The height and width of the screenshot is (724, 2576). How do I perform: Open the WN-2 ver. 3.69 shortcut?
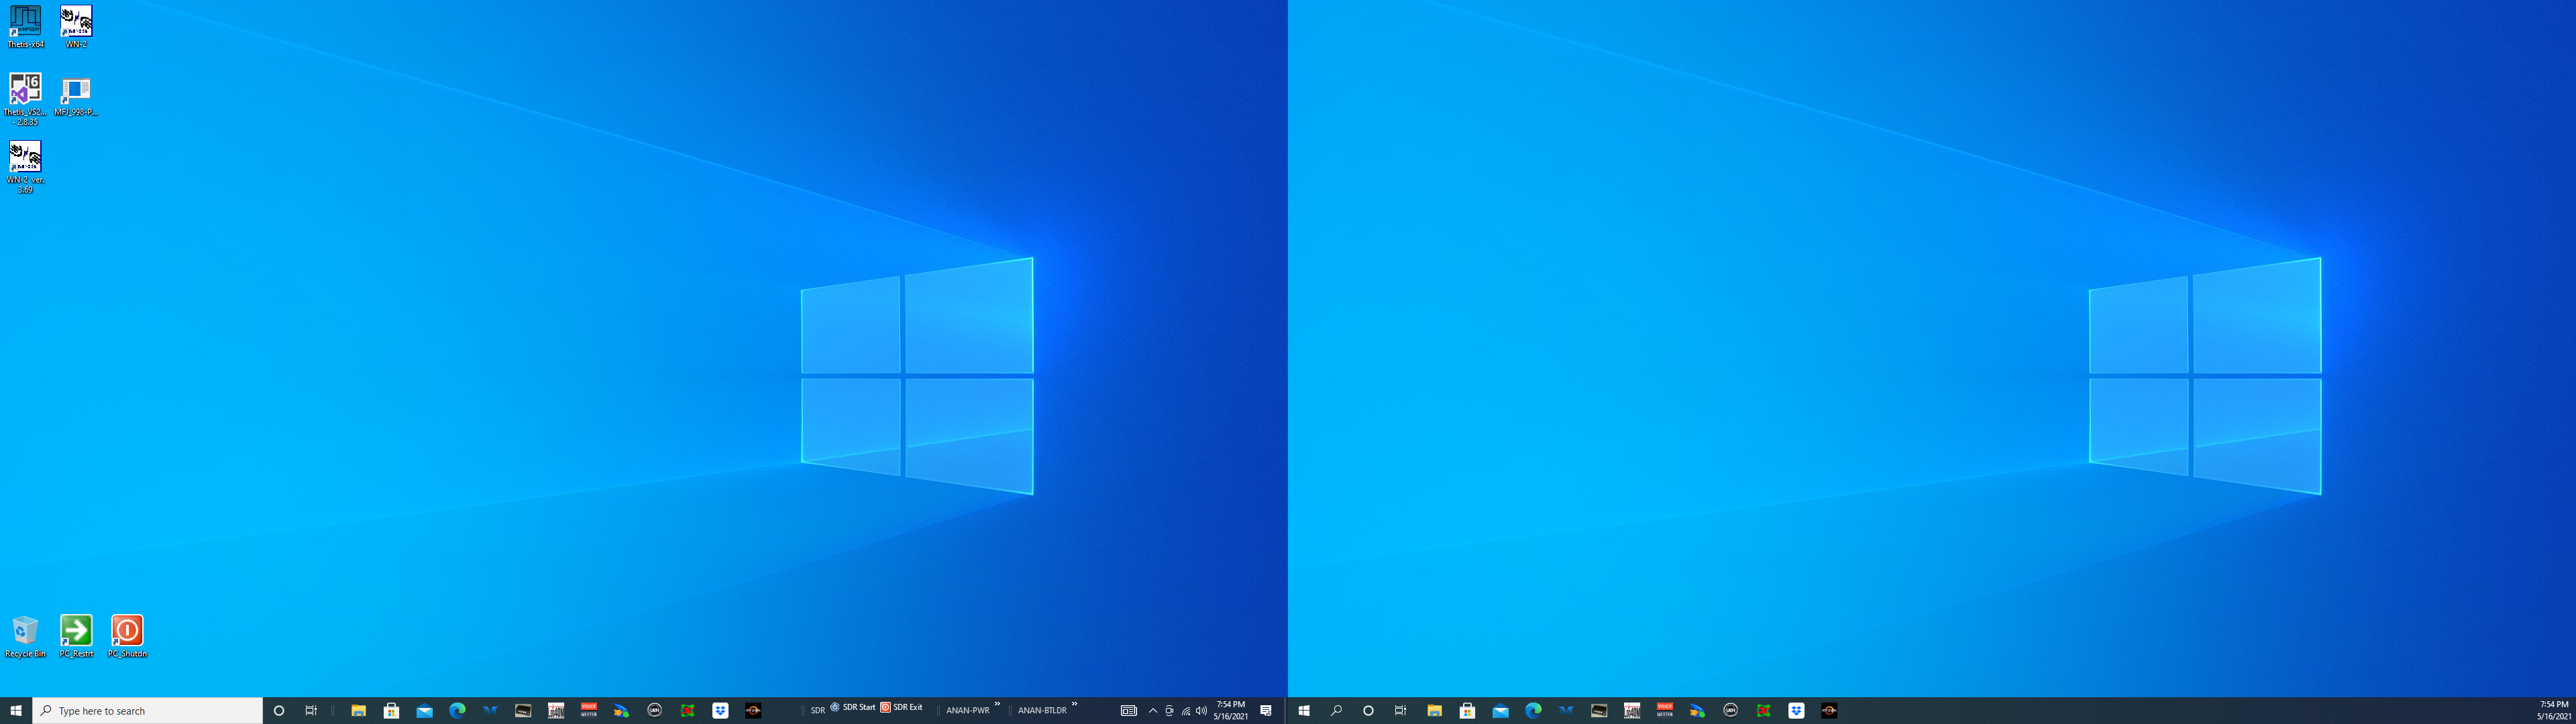coord(25,167)
